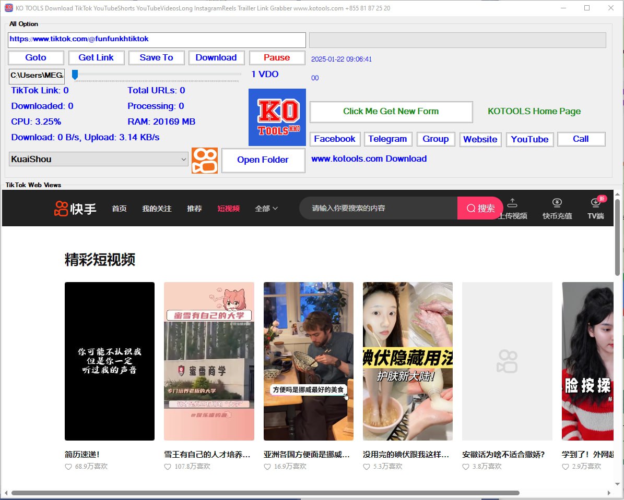Open the Website button
The height and width of the screenshot is (500, 624).
pyautogui.click(x=480, y=140)
